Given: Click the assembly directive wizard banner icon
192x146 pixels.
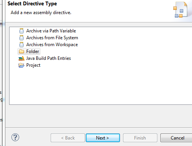Looking at the screenshot, I should (x=180, y=10).
